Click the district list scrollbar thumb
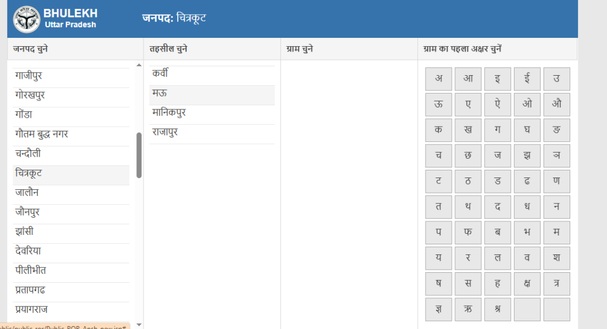Viewport: 607px width, 329px height. (x=139, y=156)
